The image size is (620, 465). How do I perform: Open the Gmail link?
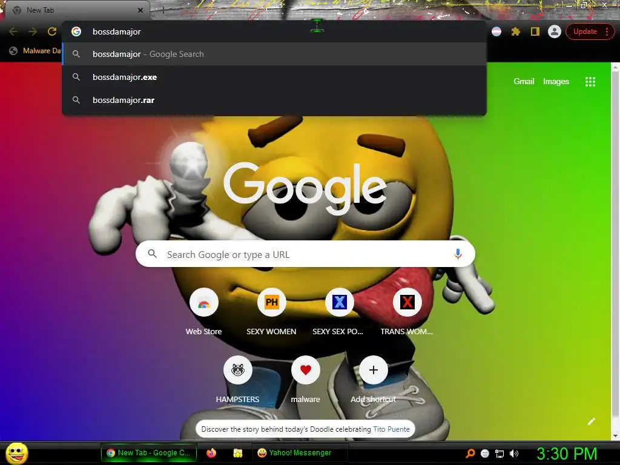pos(524,82)
